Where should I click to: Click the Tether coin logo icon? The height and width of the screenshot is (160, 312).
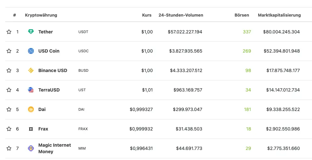(x=31, y=32)
